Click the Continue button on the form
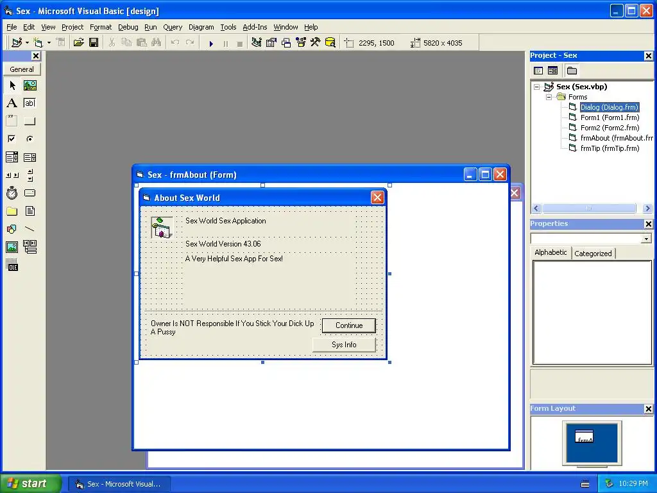Image resolution: width=657 pixels, height=493 pixels. point(348,325)
